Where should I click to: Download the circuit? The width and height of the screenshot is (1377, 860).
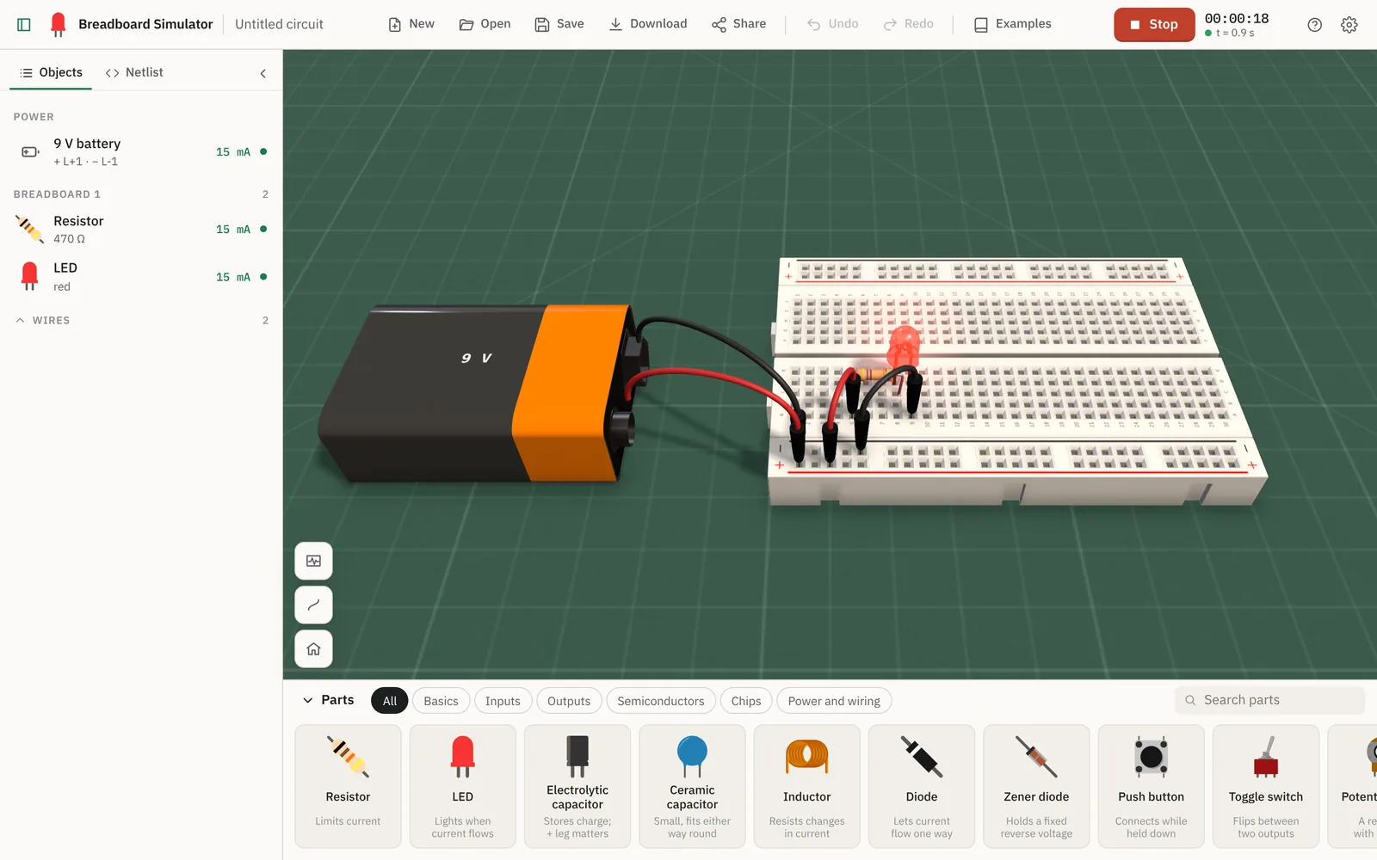click(x=648, y=24)
